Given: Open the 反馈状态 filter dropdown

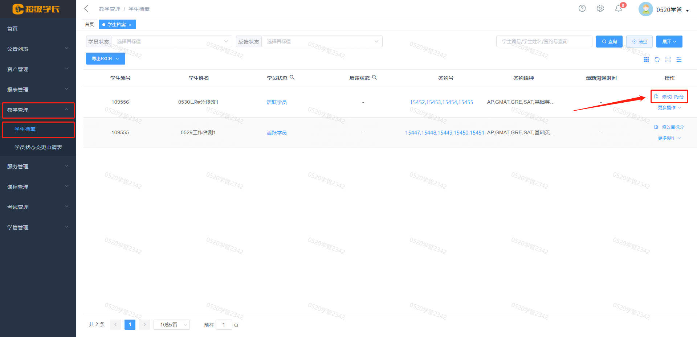Looking at the screenshot, I should click(322, 41).
